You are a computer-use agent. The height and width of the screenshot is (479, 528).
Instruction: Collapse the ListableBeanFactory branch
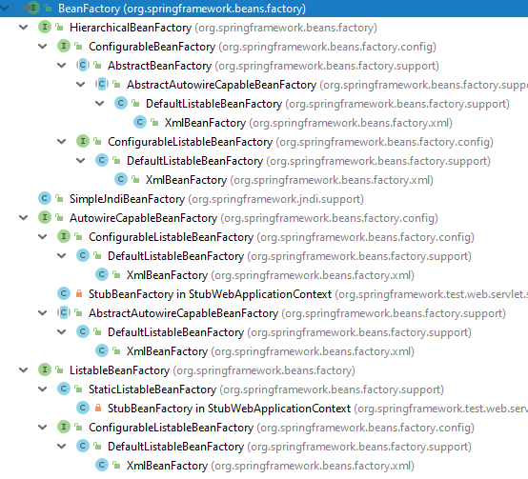(x=24, y=370)
